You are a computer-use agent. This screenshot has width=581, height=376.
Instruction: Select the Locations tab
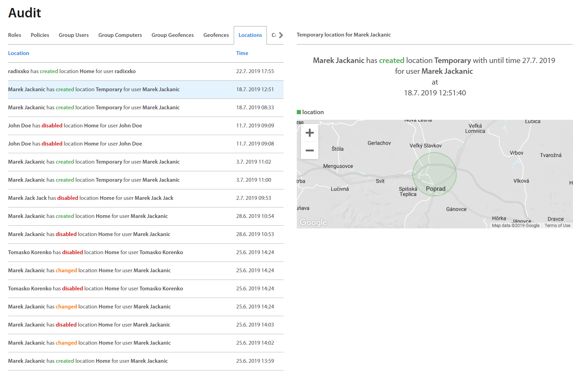pos(250,35)
